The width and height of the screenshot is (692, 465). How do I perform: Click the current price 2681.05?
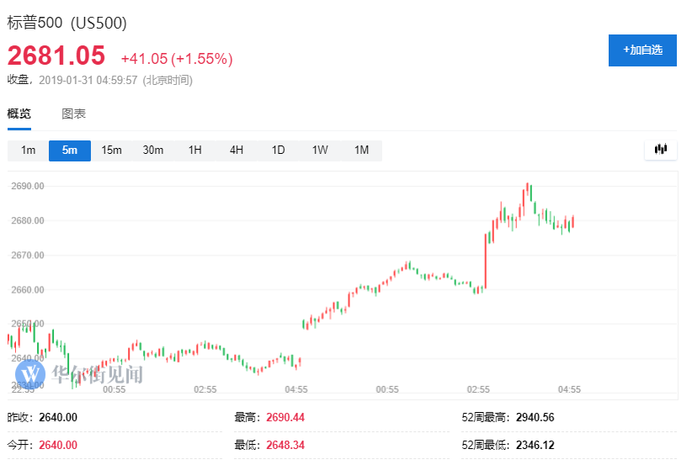56,55
